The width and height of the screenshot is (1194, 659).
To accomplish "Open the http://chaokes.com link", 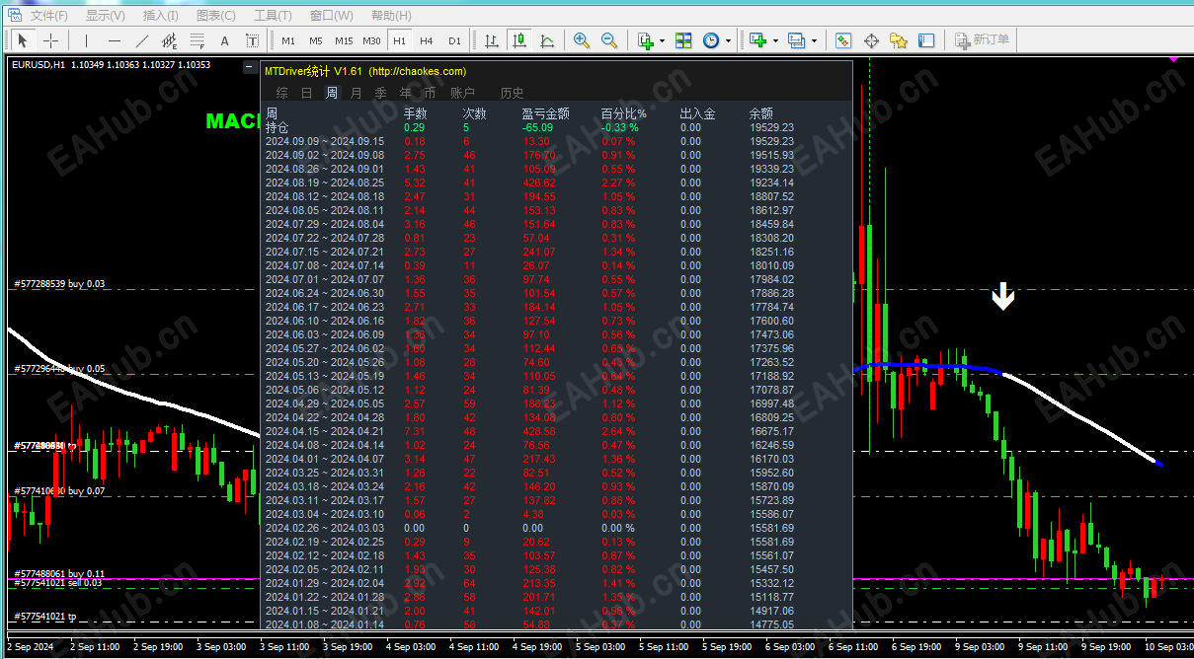I will click(418, 71).
